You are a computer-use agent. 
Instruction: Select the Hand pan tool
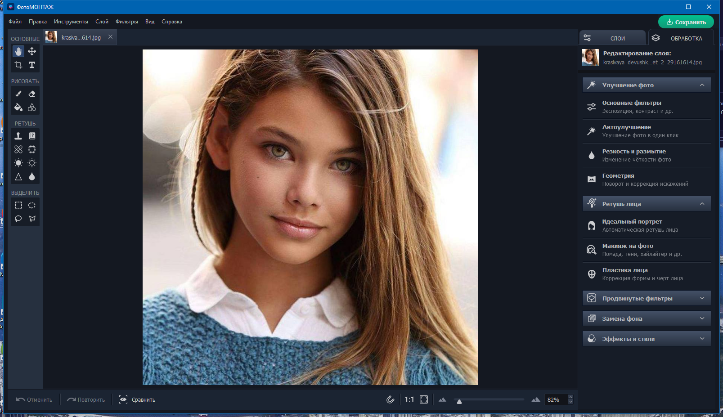pos(18,51)
